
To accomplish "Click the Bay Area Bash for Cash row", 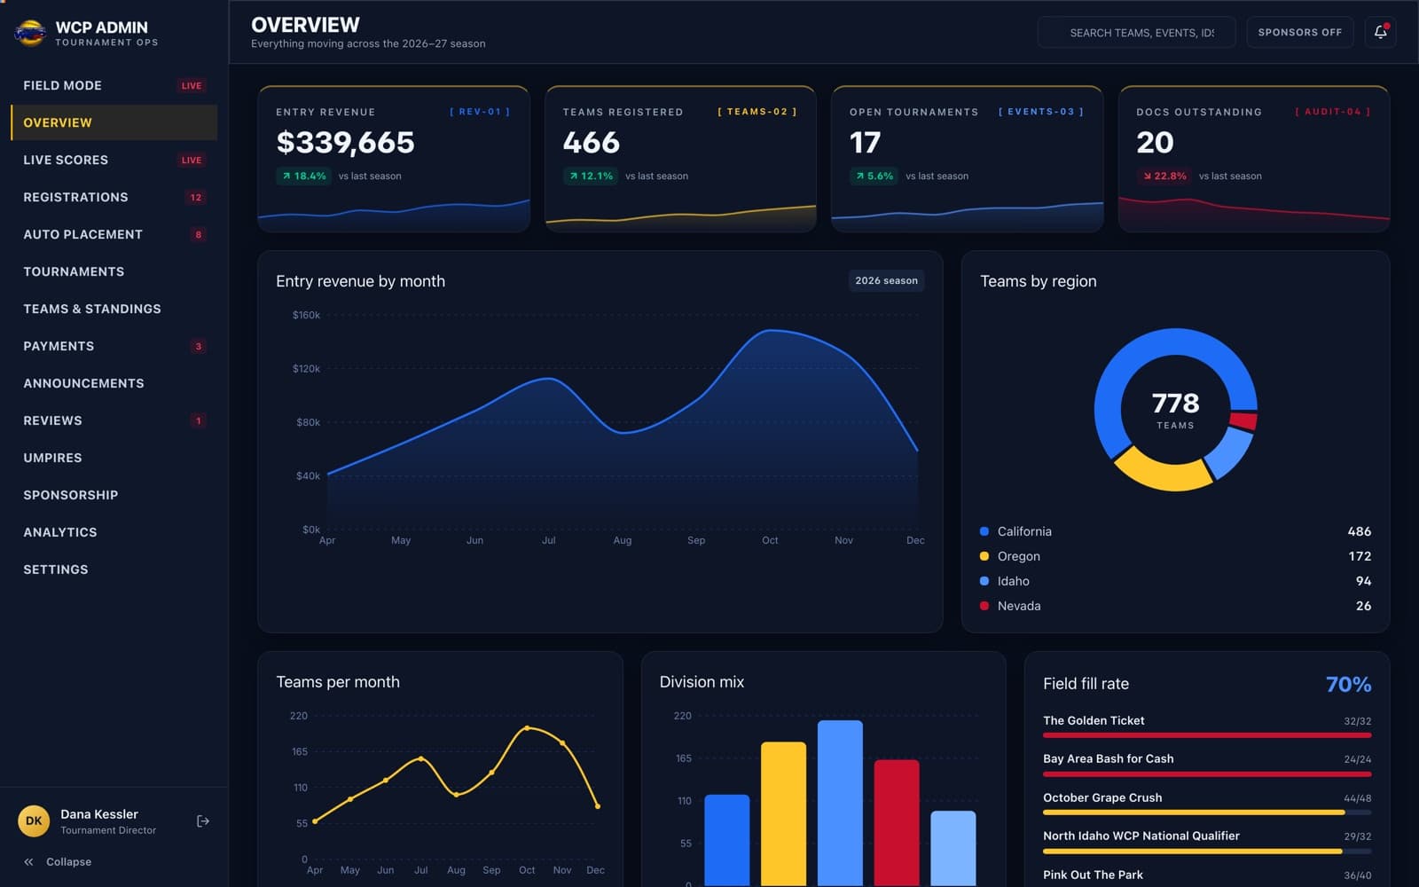I will (1207, 764).
